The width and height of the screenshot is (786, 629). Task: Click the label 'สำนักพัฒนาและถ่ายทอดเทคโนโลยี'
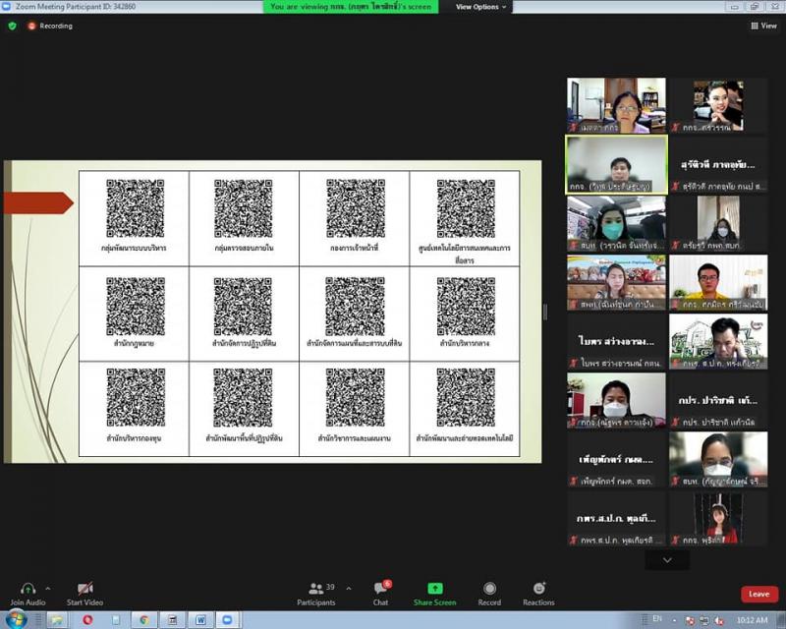click(464, 438)
